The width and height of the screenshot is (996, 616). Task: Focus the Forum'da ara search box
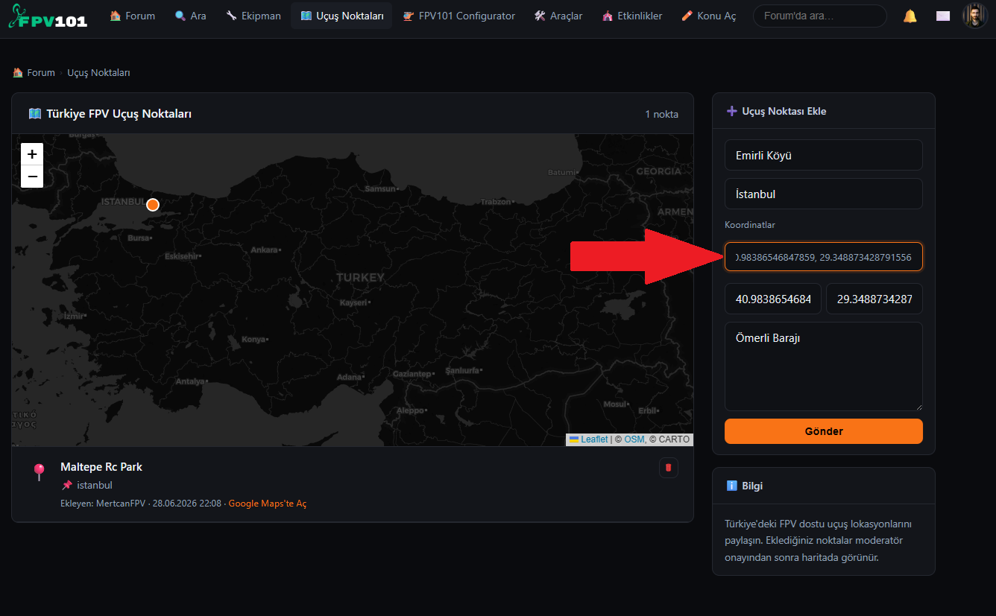pos(820,16)
